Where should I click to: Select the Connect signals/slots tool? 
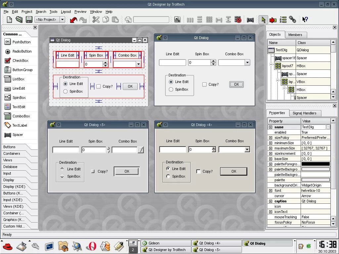(x=273, y=20)
